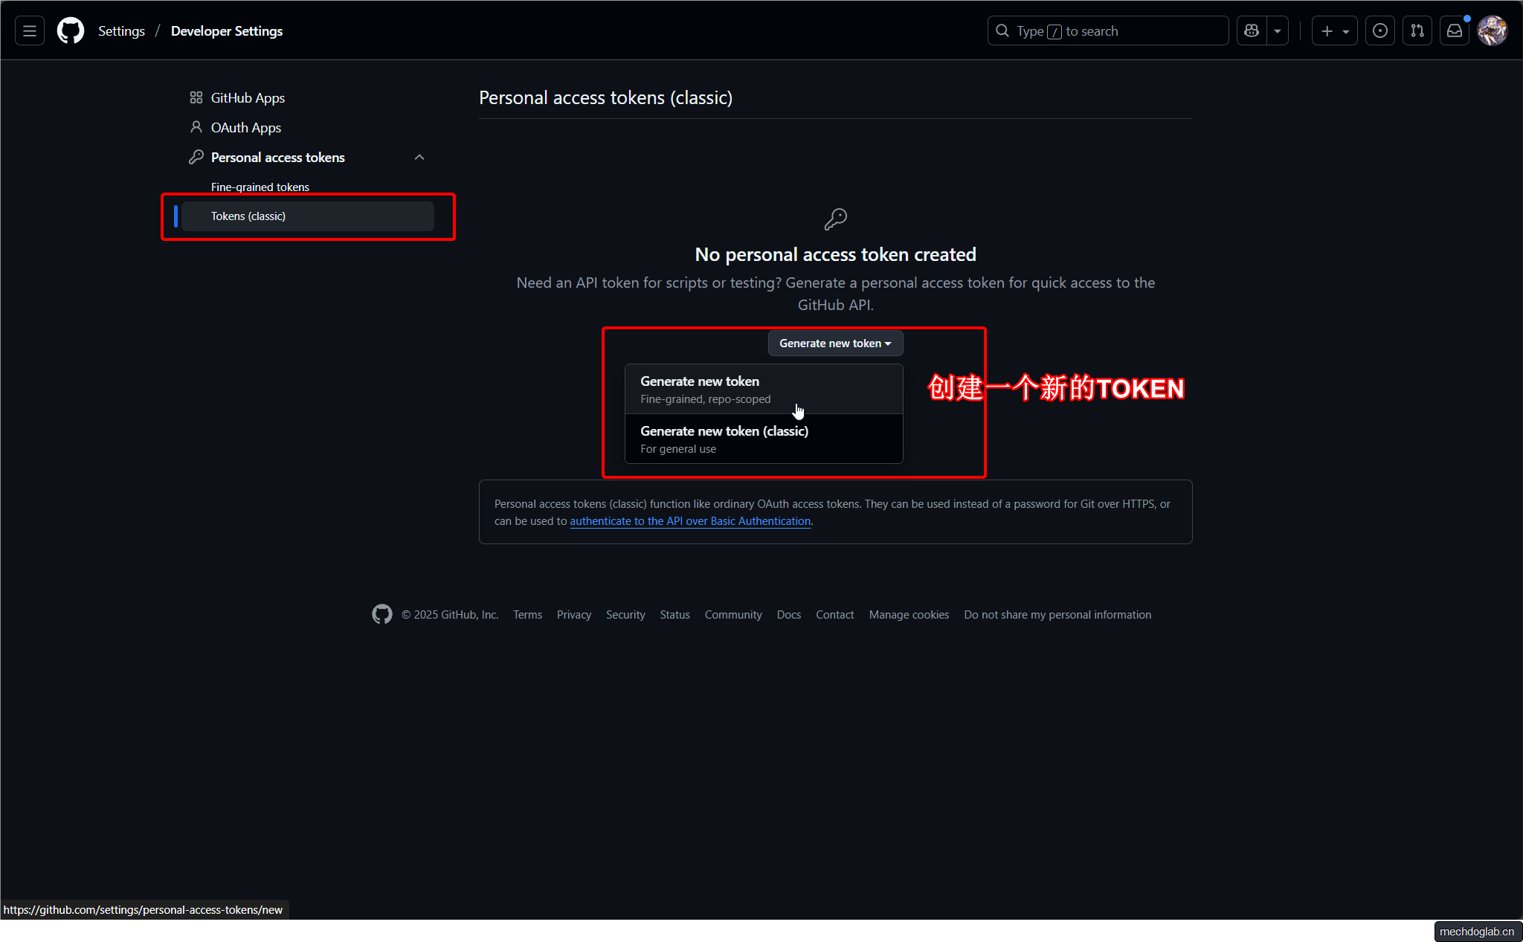This screenshot has width=1523, height=942.
Task: Click the Settings breadcrumb link
Action: tap(121, 30)
